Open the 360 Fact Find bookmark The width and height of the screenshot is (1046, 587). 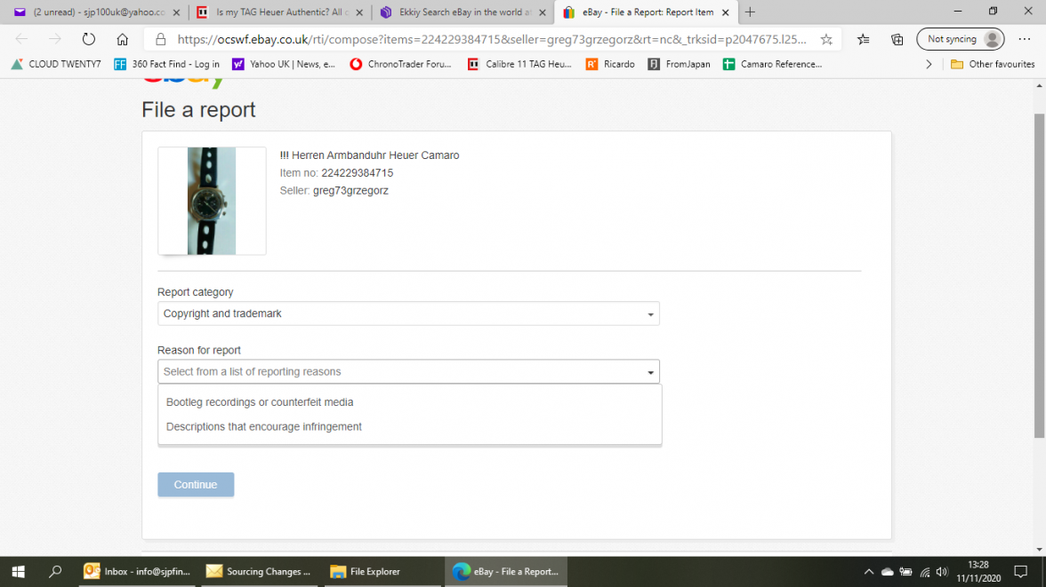[x=167, y=64]
